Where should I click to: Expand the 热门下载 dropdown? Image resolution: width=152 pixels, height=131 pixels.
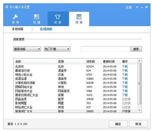click(x=57, y=49)
